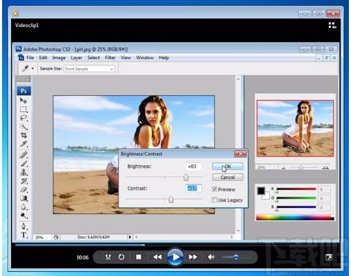Expand the tool preset picker arrow
This screenshot has height=276, width=351.
tap(33, 68)
